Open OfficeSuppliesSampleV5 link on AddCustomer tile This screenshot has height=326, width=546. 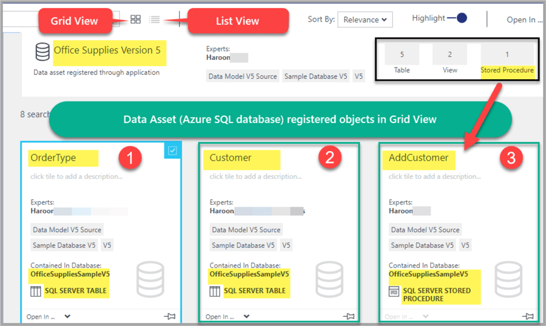click(x=428, y=274)
